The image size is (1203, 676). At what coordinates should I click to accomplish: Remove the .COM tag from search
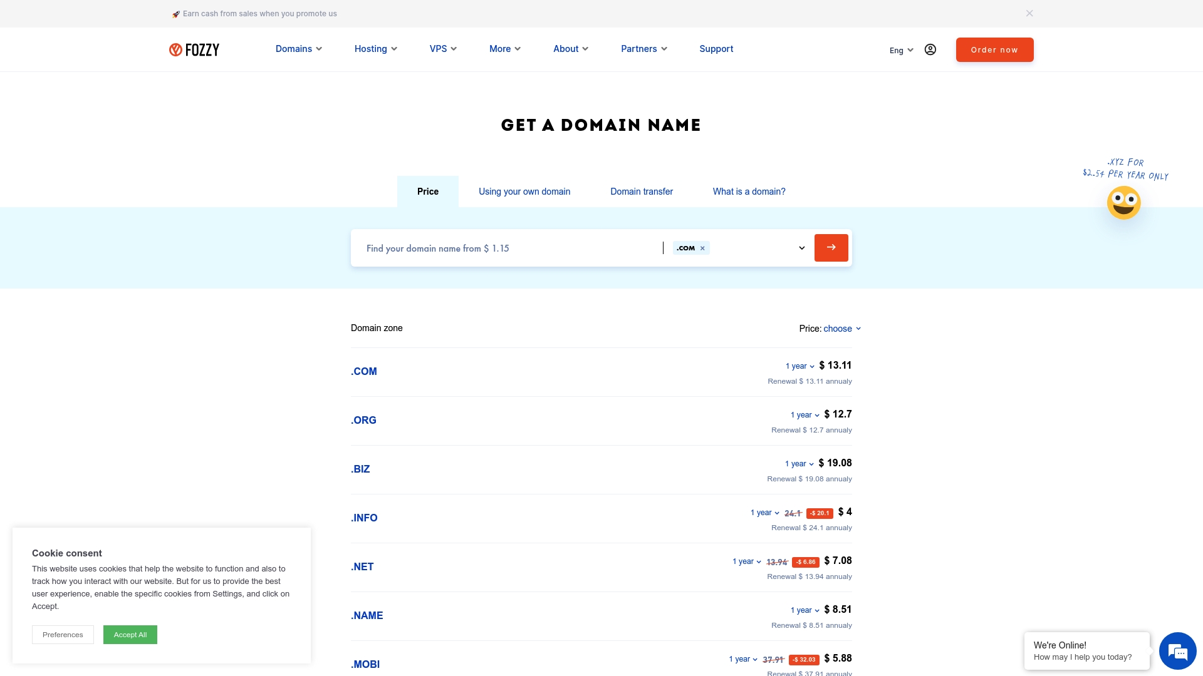(x=702, y=248)
